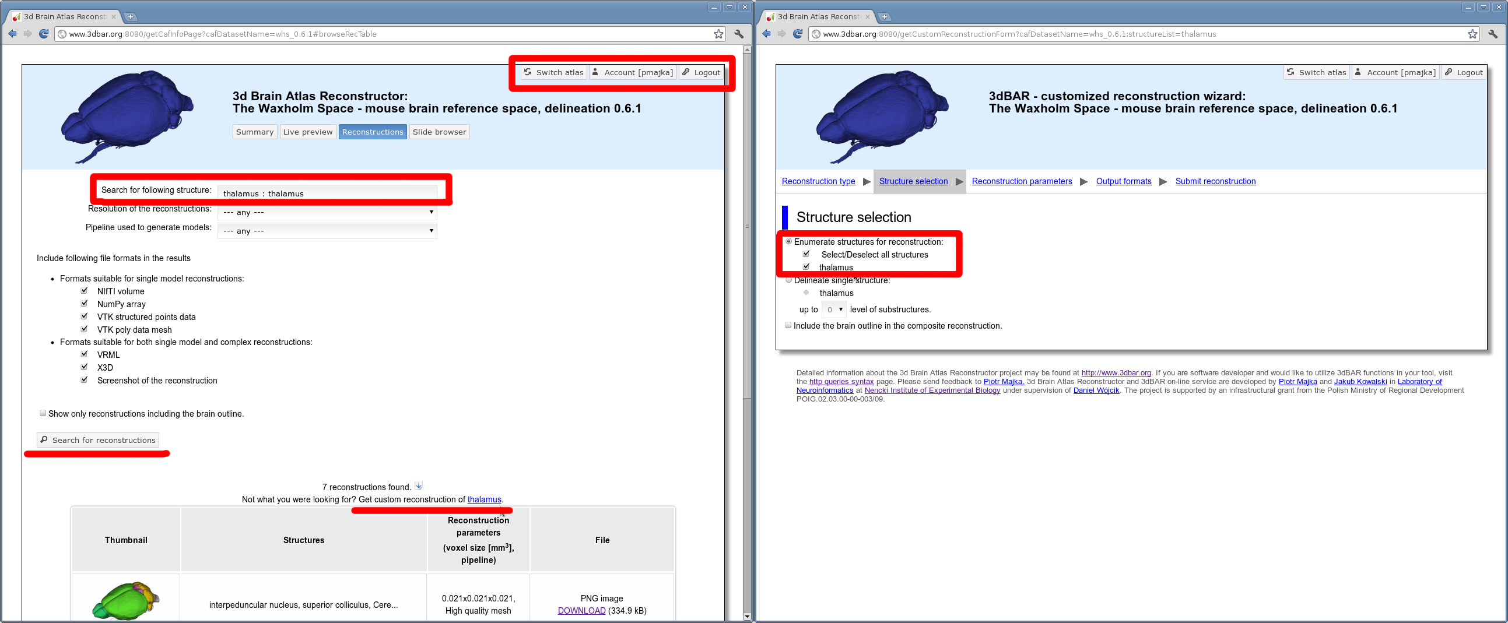1508x623 pixels.
Task: Select the Delineate single structure radio button
Action: point(788,280)
